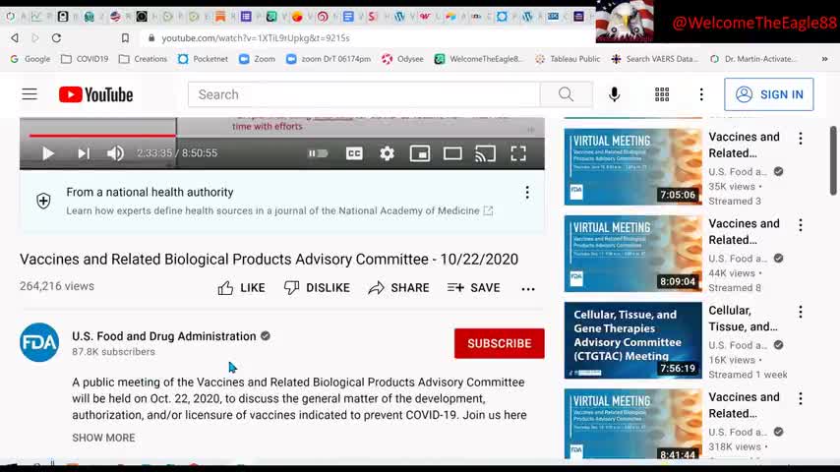Open menu for 35K views video

(801, 139)
